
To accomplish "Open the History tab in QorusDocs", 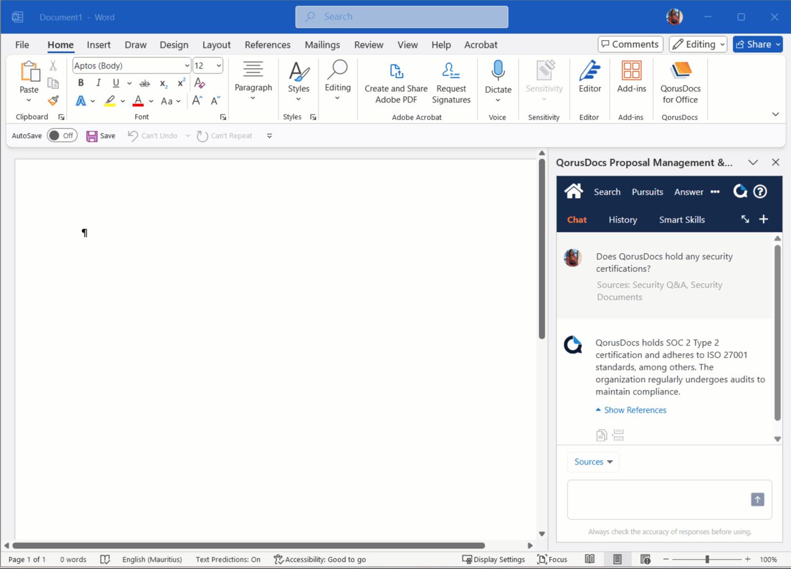I will 623,219.
